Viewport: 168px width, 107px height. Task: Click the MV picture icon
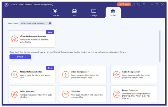(x=74, y=11)
